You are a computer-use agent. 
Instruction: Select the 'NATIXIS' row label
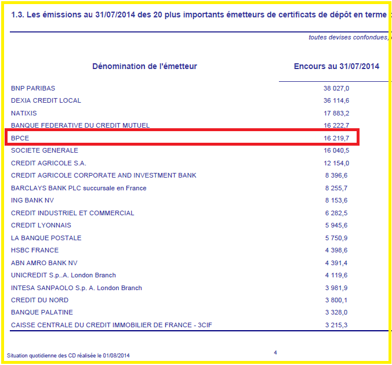(24, 113)
